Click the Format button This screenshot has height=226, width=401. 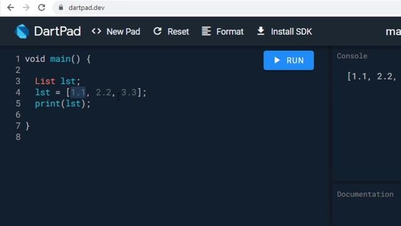pos(222,31)
